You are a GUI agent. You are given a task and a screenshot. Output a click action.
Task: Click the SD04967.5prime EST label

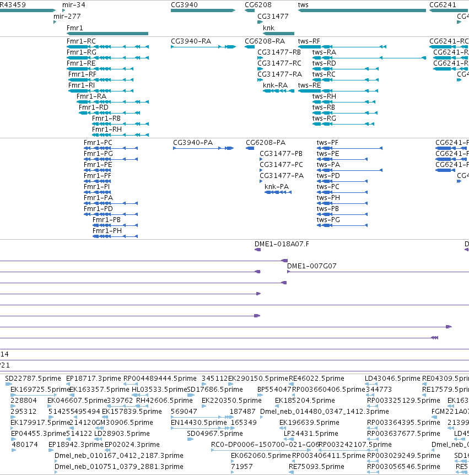pos(215,434)
